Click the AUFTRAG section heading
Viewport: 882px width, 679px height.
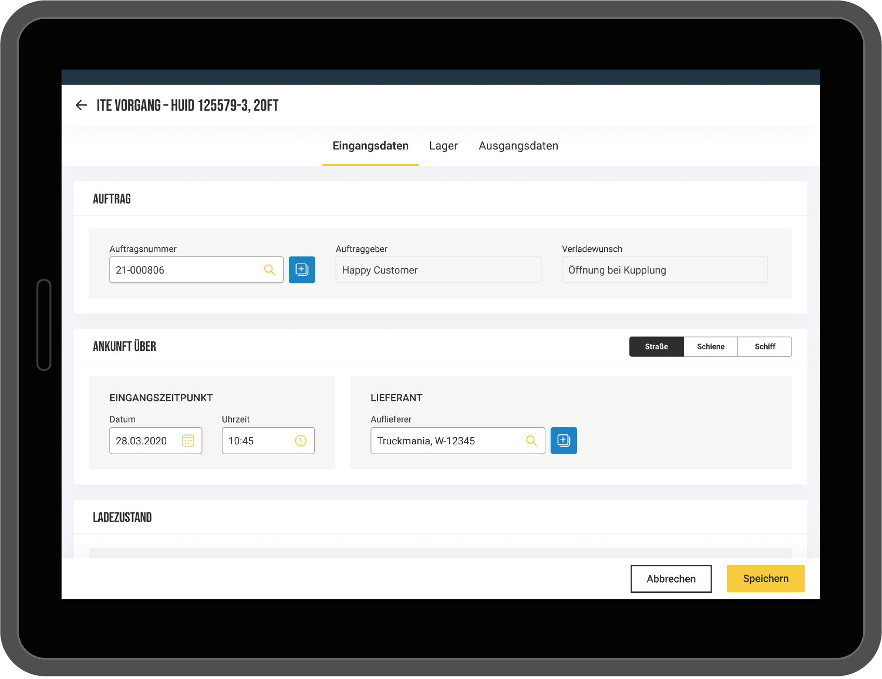point(112,199)
